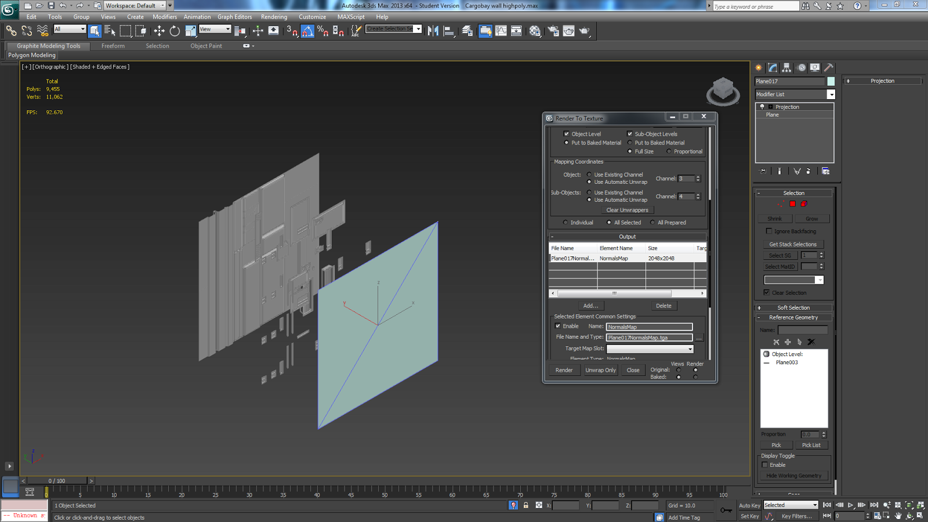Switch to the Display command panel
The height and width of the screenshot is (522, 928).
pos(815,68)
